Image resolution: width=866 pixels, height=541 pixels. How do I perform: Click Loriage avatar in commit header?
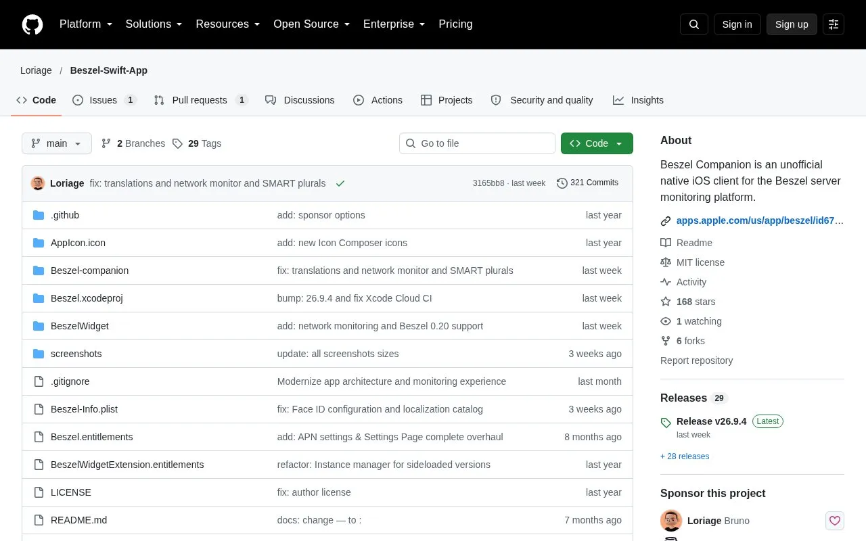(38, 183)
